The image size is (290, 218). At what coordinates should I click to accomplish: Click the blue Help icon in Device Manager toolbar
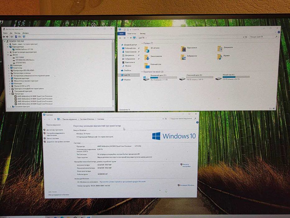[x=16, y=37]
